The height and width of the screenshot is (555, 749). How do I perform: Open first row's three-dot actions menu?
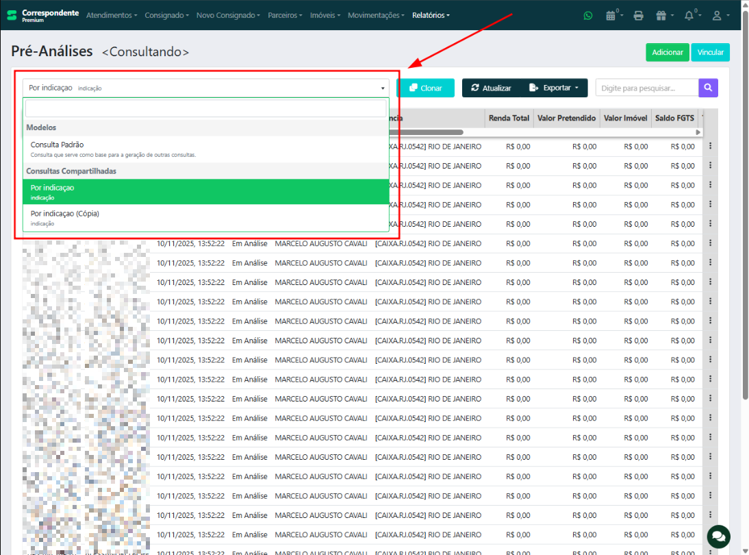point(710,146)
